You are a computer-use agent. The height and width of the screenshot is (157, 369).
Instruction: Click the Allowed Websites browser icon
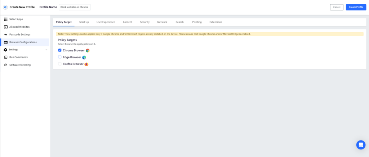6,27
